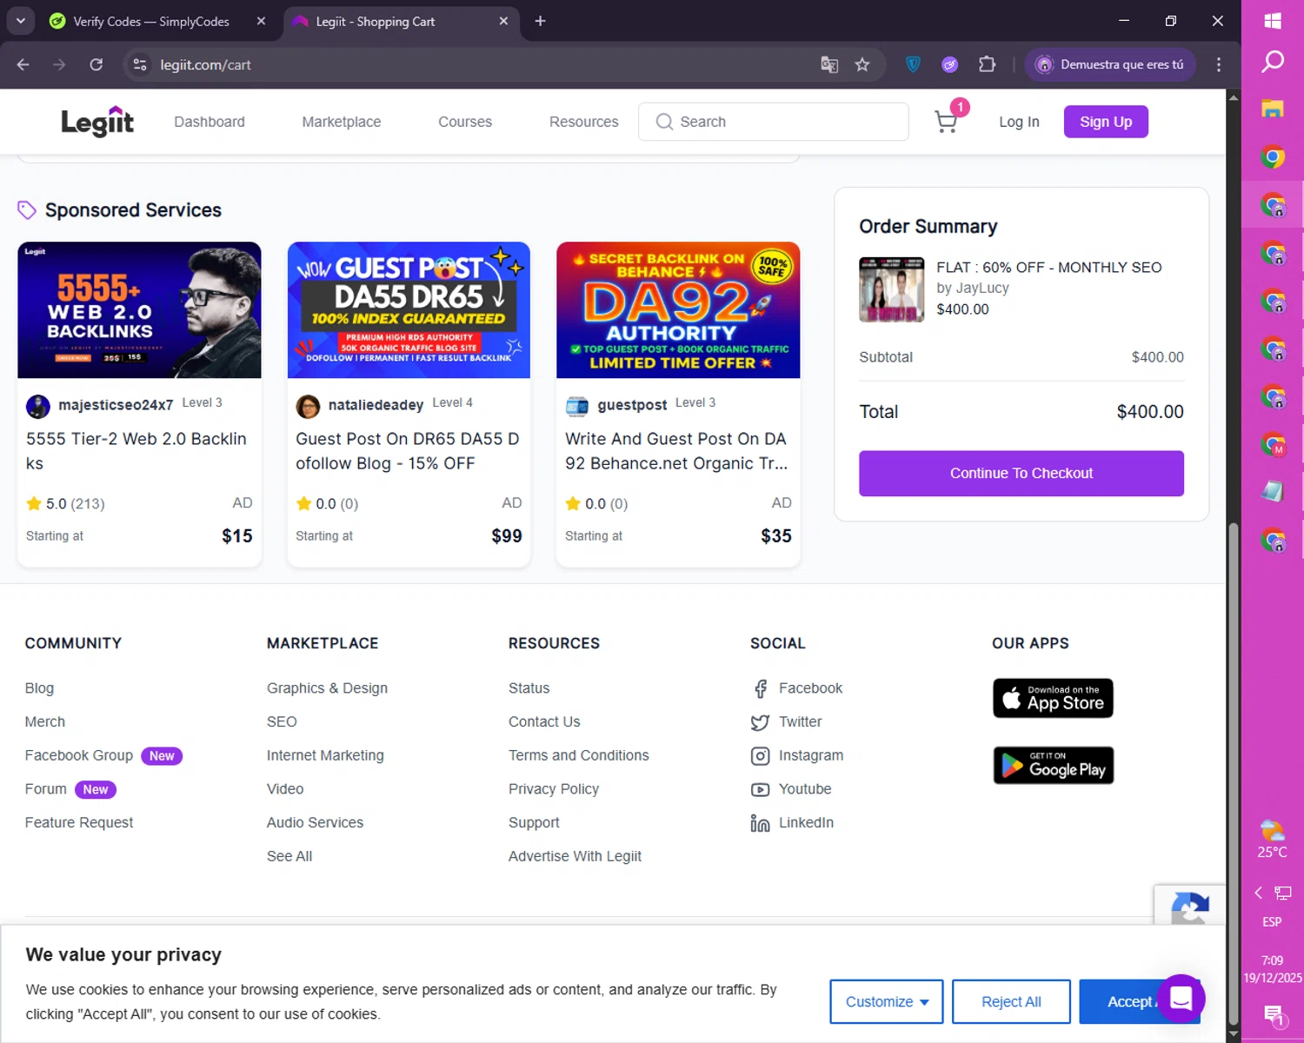The height and width of the screenshot is (1043, 1304).
Task: Click the Legiit logo
Action: click(97, 123)
